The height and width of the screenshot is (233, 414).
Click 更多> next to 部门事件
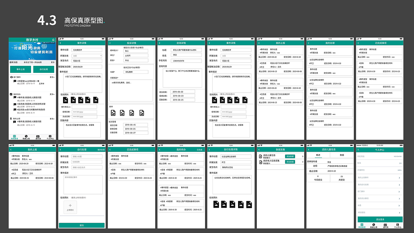pyautogui.click(x=52, y=77)
